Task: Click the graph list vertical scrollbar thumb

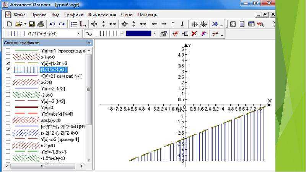Action: (x=88, y=89)
